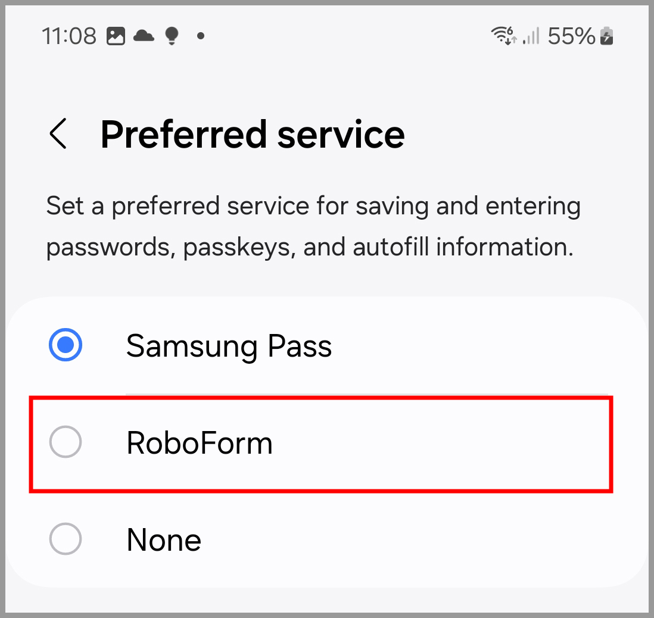The width and height of the screenshot is (654, 618).
Task: Tap the small dot overflow notification indicator
Action: [201, 36]
